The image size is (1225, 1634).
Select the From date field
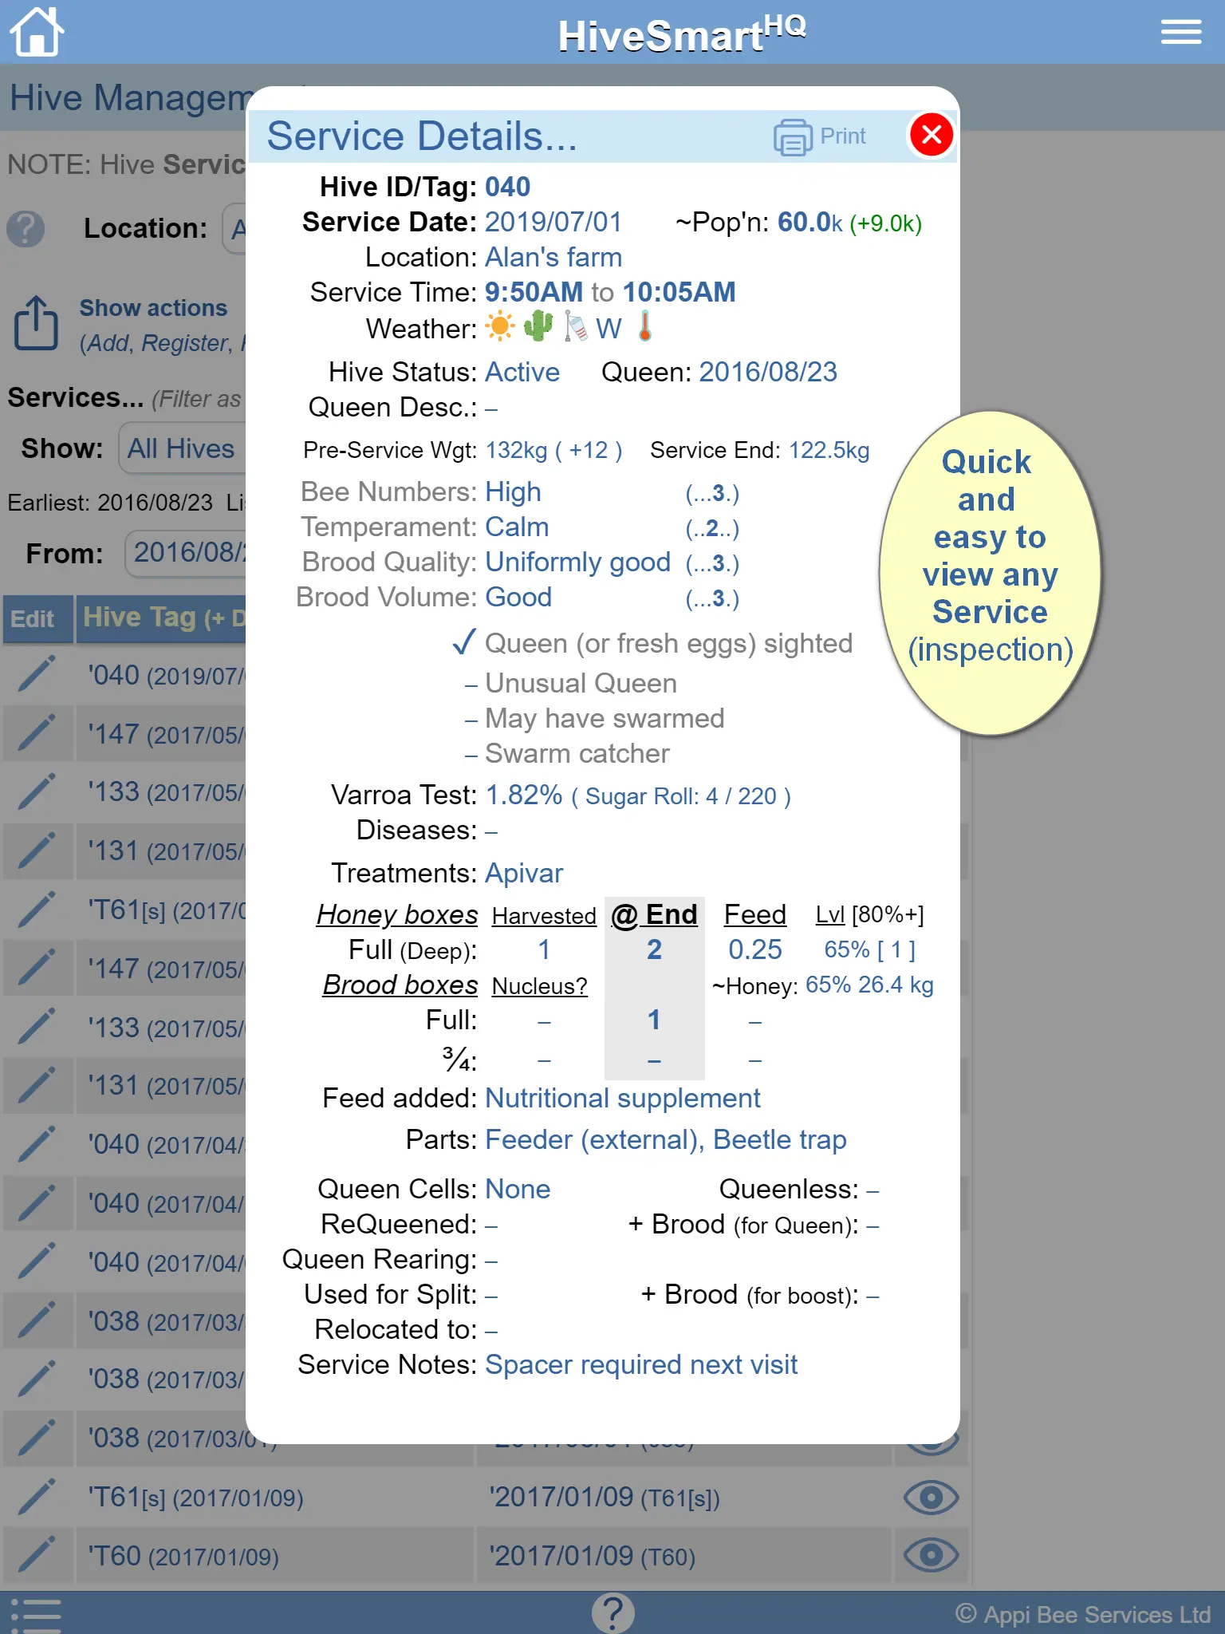(187, 553)
